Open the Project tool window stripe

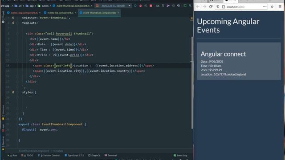click(3, 17)
